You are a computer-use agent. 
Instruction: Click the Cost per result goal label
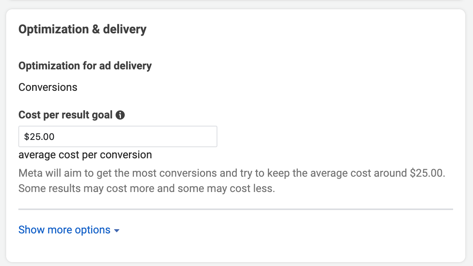(65, 115)
